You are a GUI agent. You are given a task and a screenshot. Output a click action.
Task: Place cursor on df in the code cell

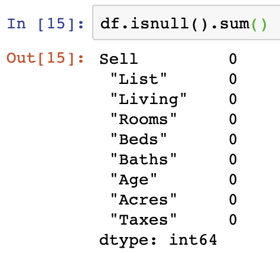click(x=110, y=24)
